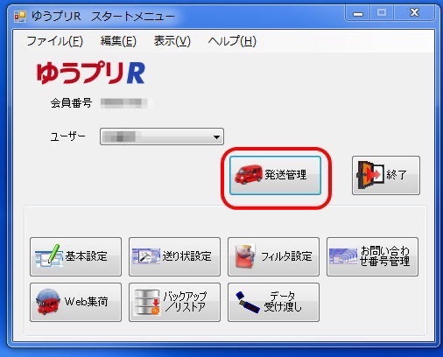Click the red van icon for 発送管理
This screenshot has width=443, height=357.
(x=249, y=175)
